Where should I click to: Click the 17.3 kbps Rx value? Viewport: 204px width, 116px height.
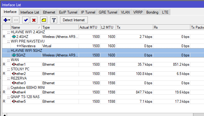click(x=182, y=101)
